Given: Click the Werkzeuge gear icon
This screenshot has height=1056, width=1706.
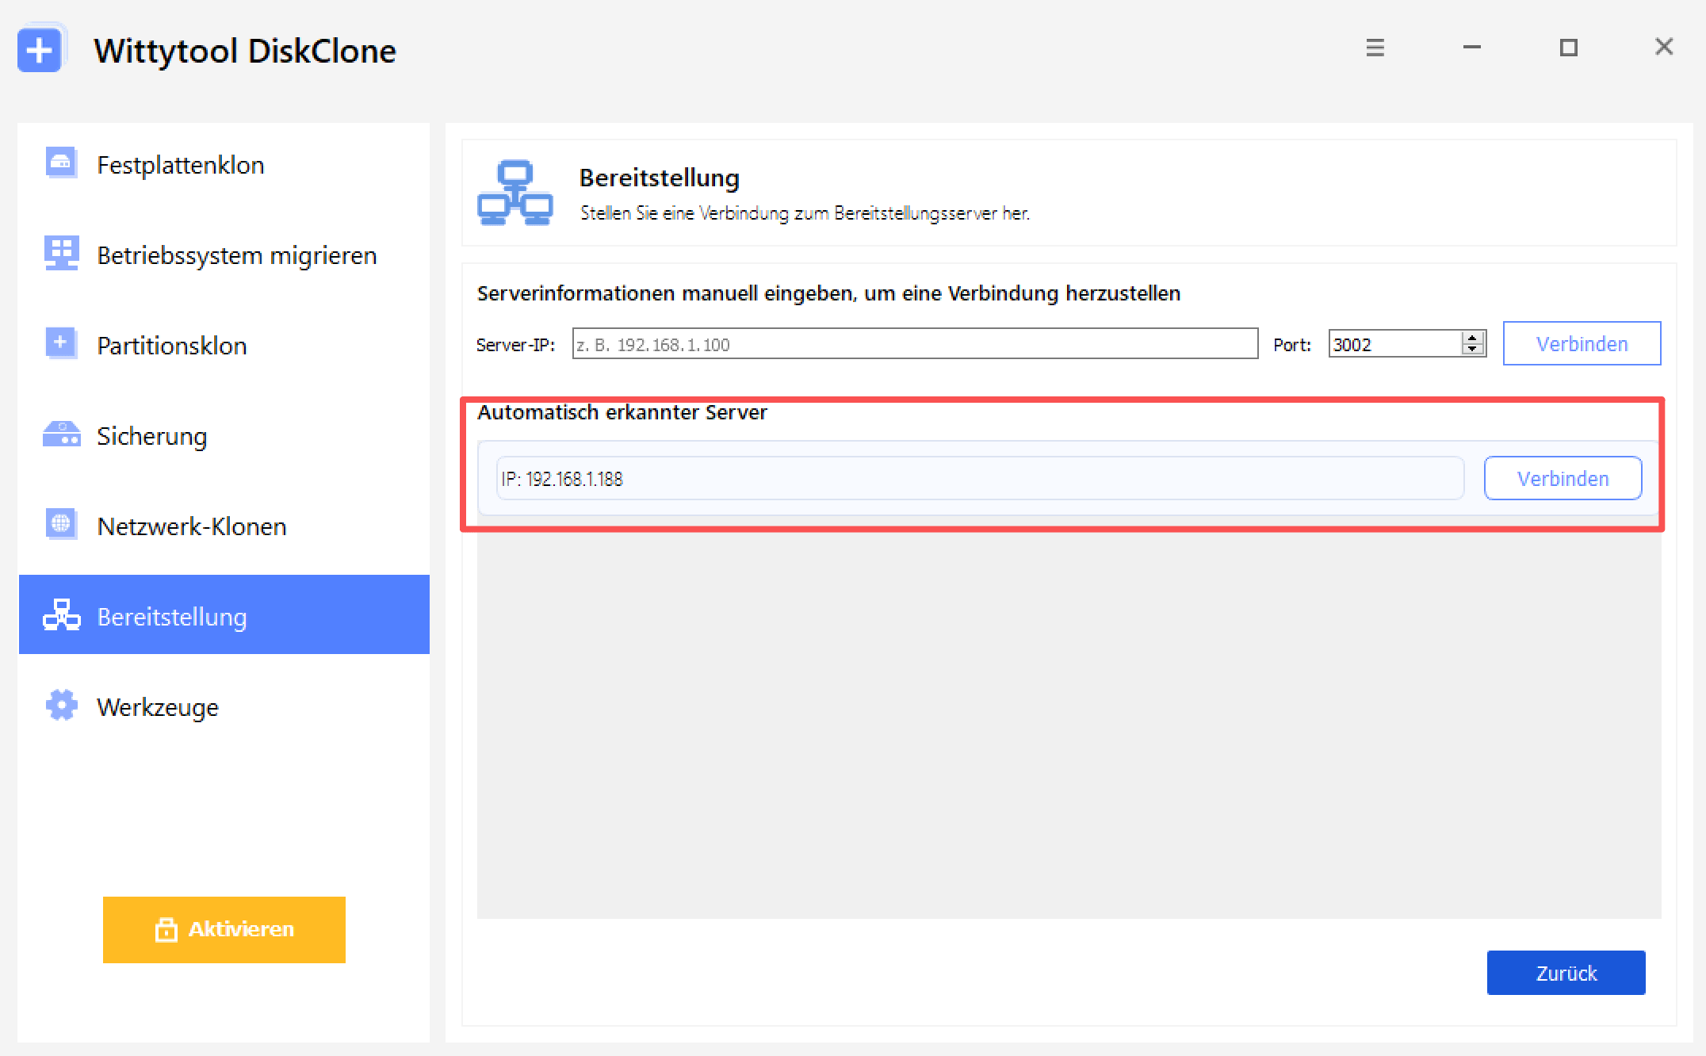Looking at the screenshot, I should pos(61,705).
